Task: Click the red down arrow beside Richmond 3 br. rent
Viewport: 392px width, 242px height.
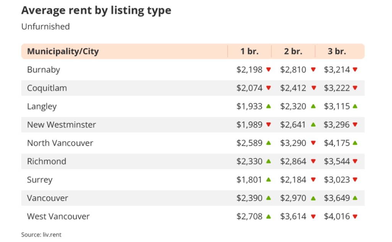Action: (x=355, y=162)
